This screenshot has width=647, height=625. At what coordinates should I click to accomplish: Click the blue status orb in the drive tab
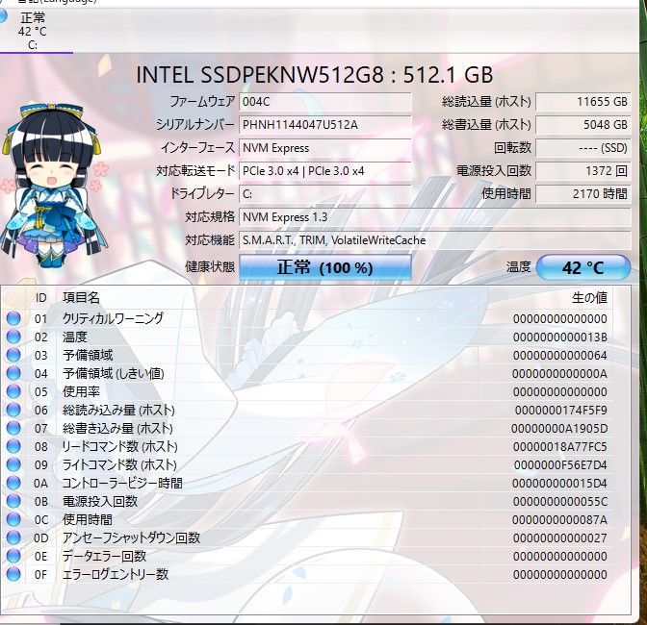[x=3, y=15]
